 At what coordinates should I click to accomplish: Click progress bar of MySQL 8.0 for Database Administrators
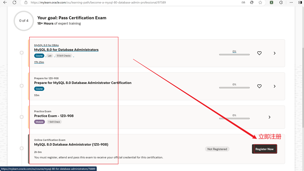coord(234,55)
